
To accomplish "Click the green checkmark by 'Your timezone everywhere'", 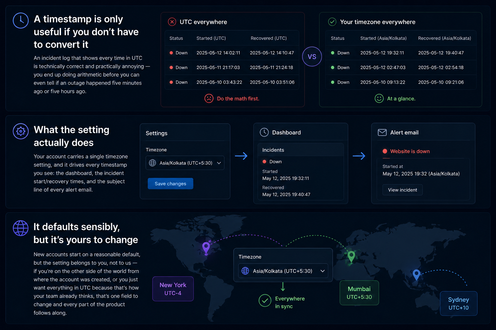I will pos(332,22).
